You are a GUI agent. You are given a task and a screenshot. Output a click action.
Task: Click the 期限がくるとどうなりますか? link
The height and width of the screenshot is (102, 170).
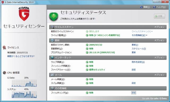point(21,56)
